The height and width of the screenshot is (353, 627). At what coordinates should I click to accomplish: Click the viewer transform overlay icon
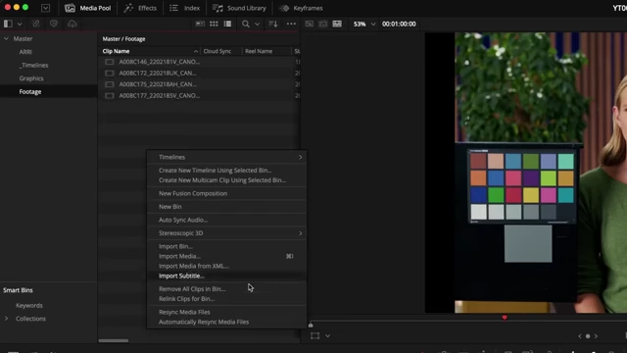(315, 335)
